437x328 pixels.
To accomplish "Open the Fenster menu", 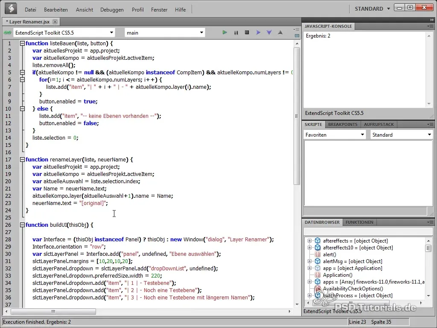I will (159, 10).
